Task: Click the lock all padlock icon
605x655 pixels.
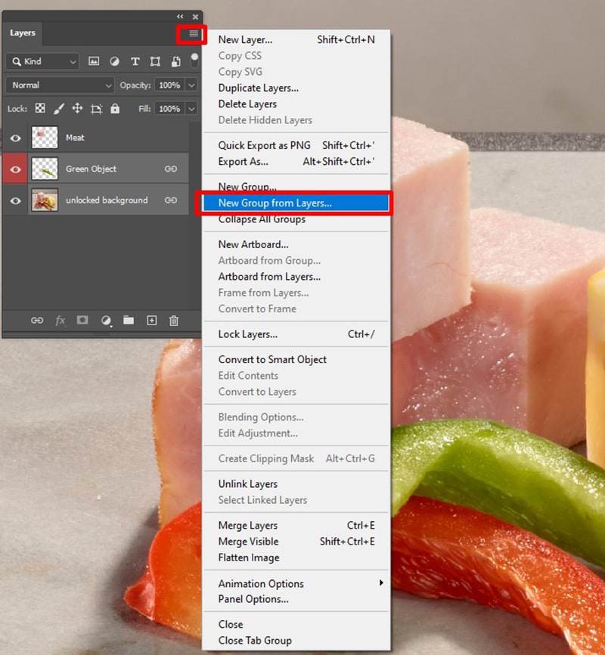Action: pyautogui.click(x=115, y=109)
